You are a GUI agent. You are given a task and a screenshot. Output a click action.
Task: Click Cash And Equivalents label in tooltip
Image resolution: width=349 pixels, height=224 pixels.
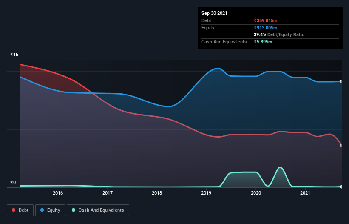click(224, 42)
